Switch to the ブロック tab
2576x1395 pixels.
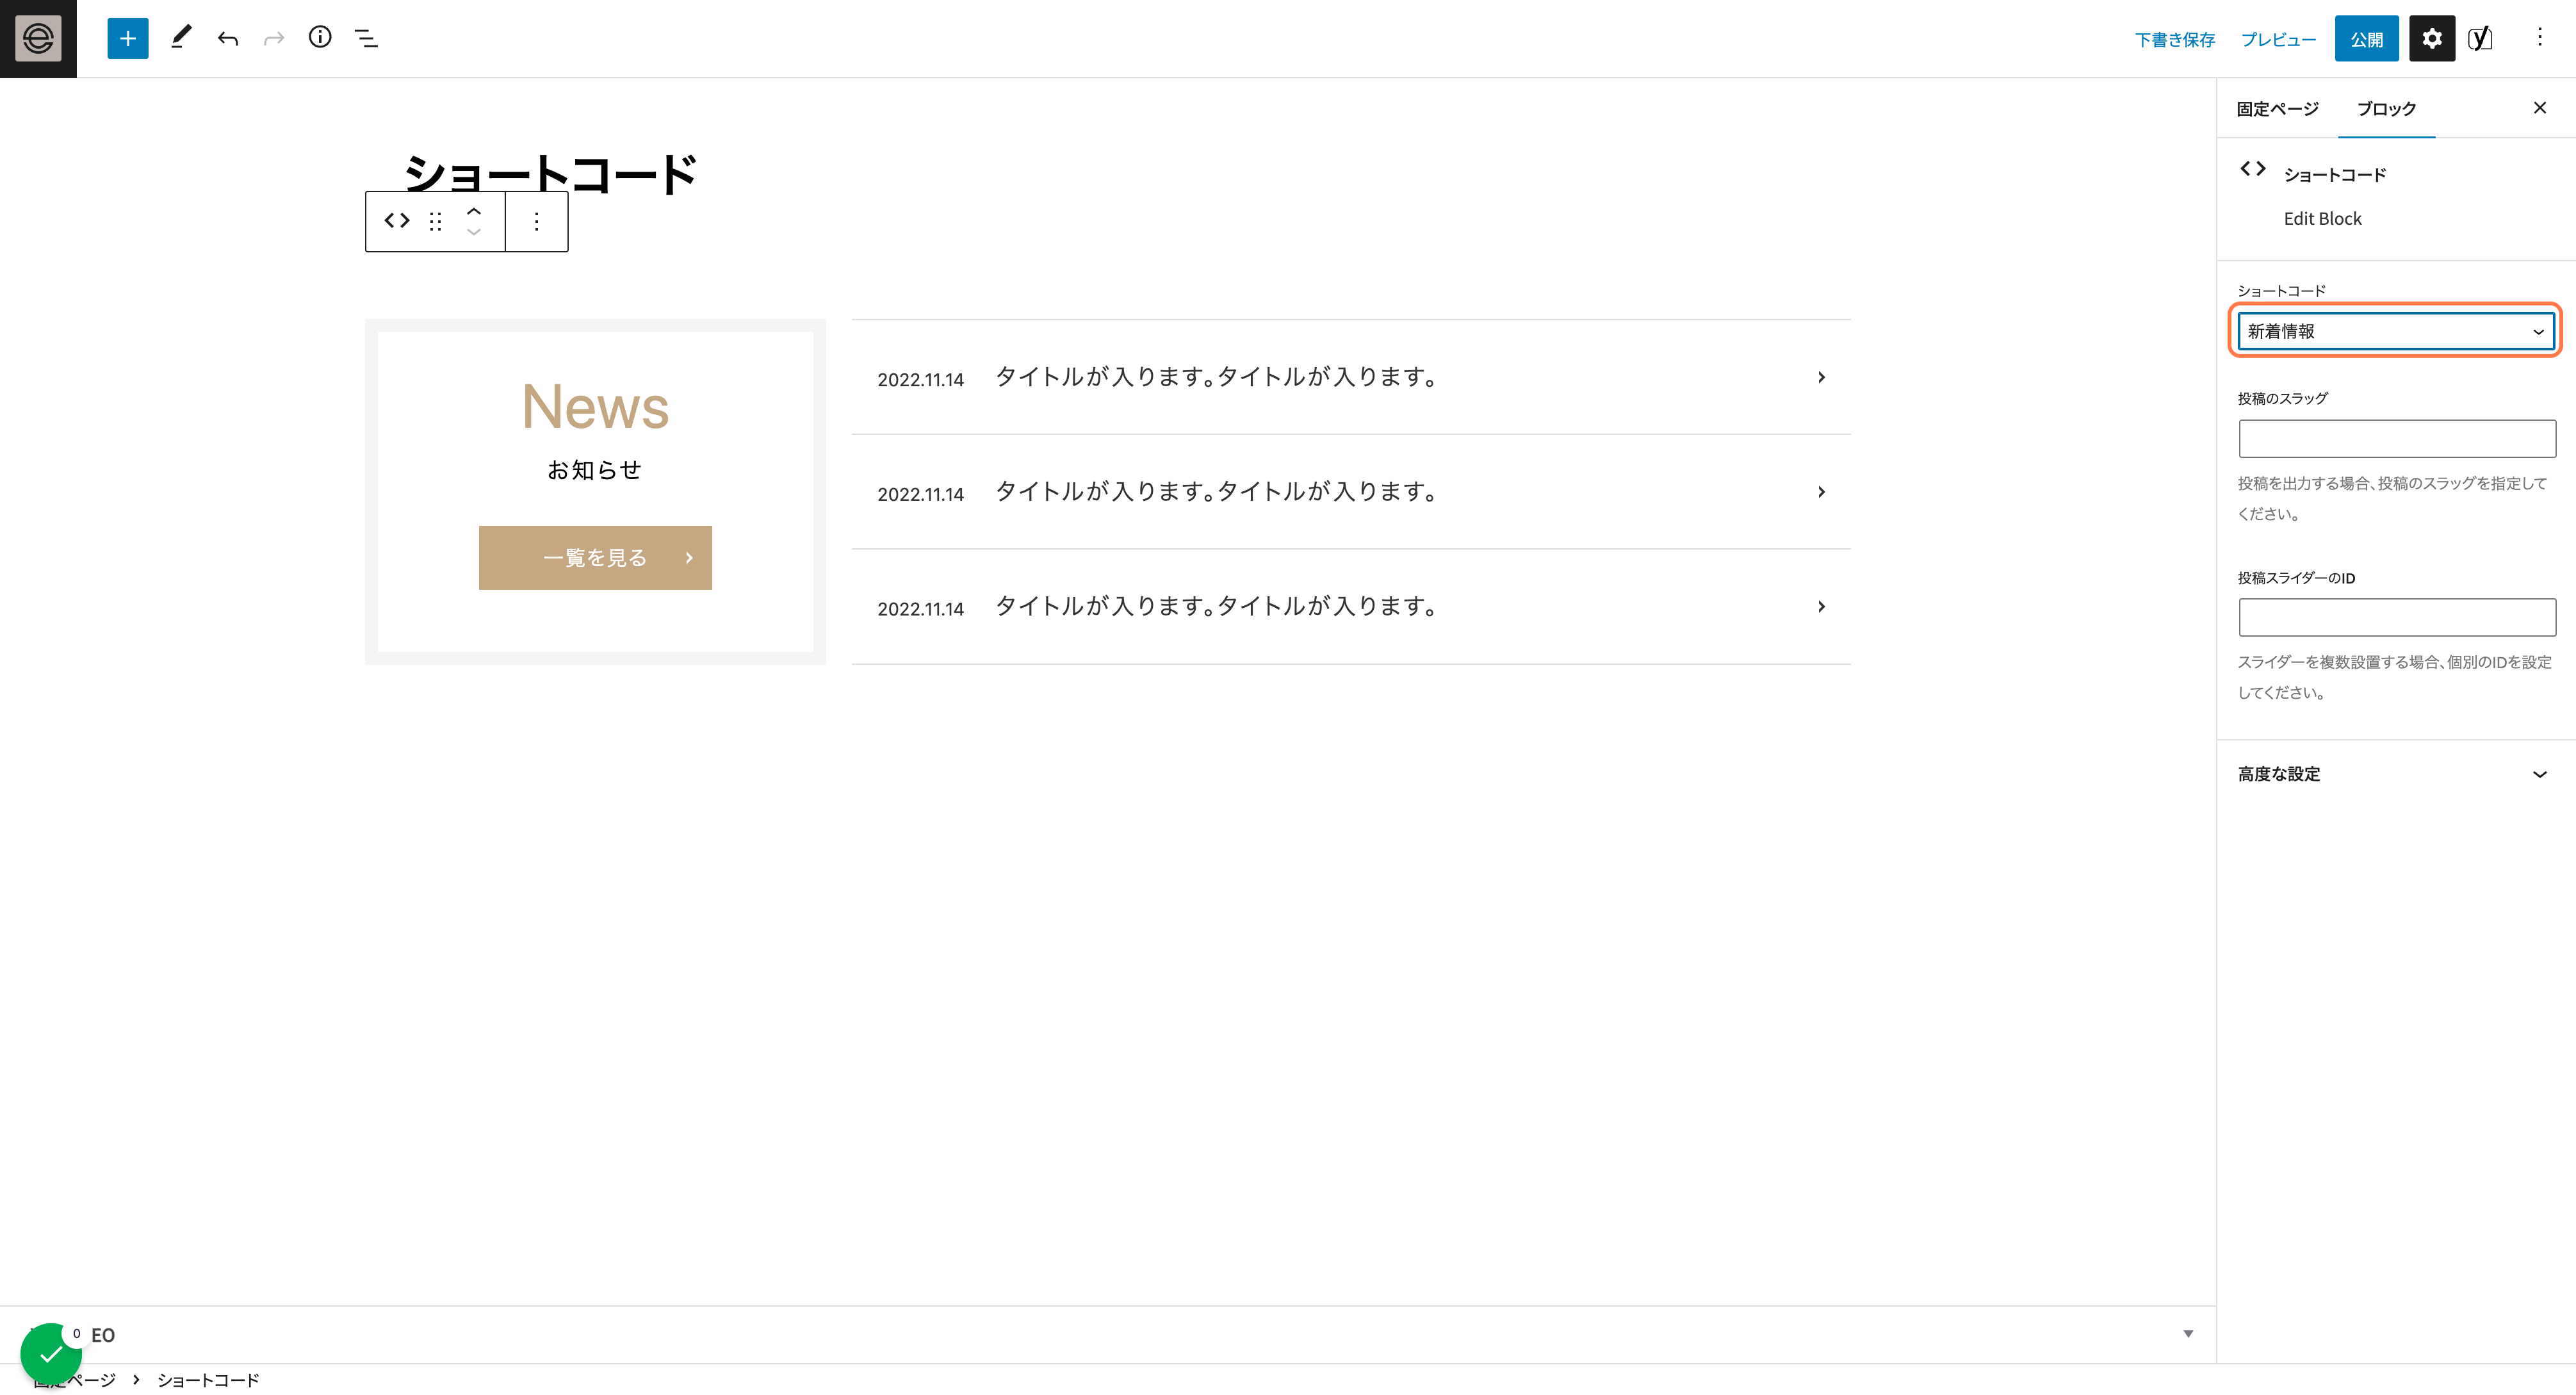[x=2386, y=108]
